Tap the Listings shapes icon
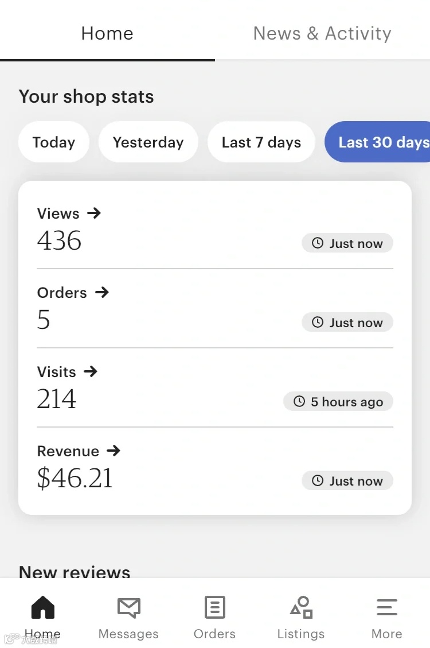430x648 pixels. click(x=301, y=607)
